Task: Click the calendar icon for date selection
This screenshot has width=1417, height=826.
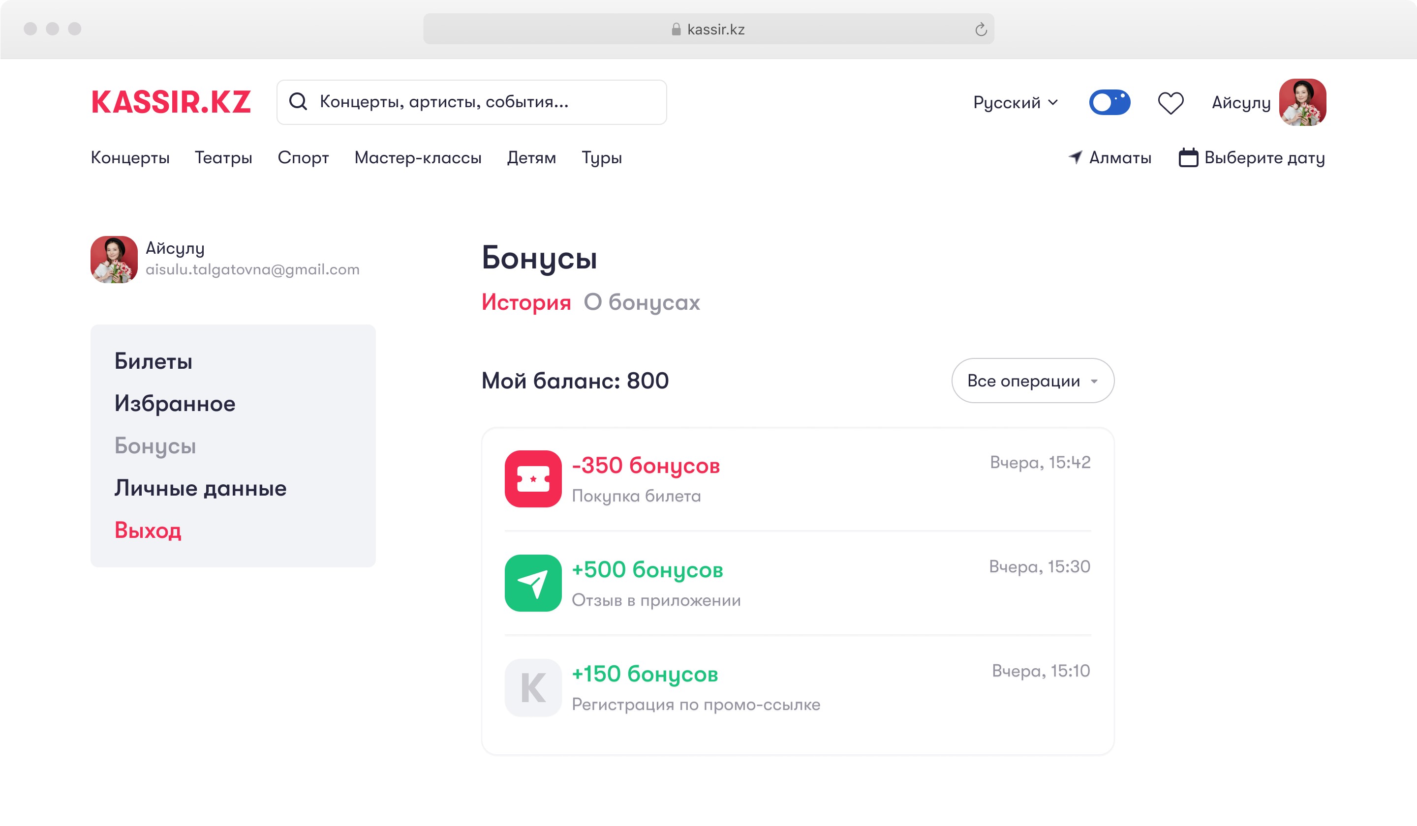Action: [1188, 157]
